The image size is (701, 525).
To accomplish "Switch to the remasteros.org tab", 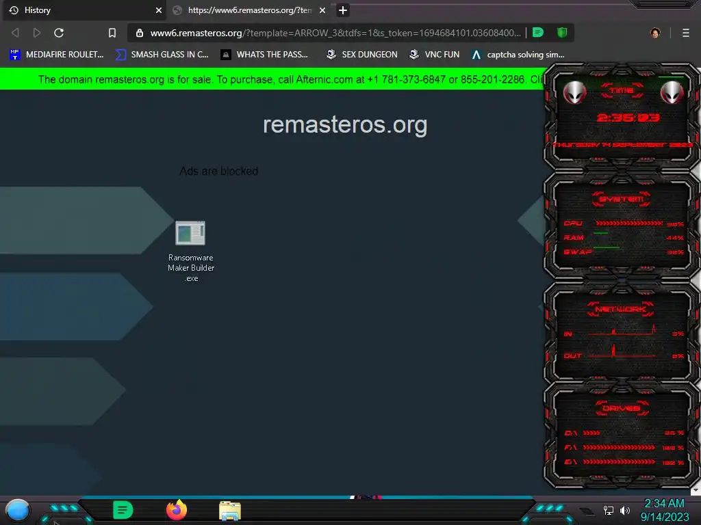I will [x=249, y=10].
